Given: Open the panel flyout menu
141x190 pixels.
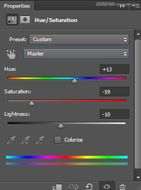Looking at the screenshot, I should click(x=137, y=6).
